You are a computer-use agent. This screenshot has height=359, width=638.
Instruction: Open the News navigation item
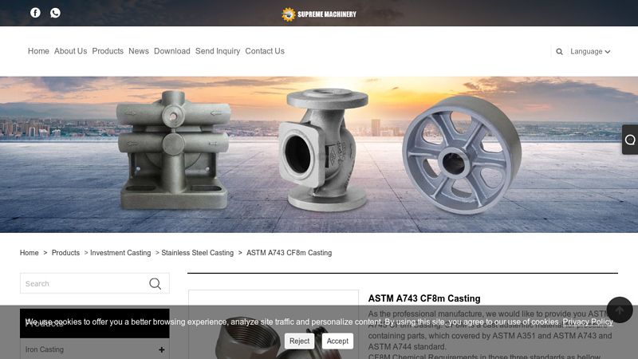(x=139, y=51)
